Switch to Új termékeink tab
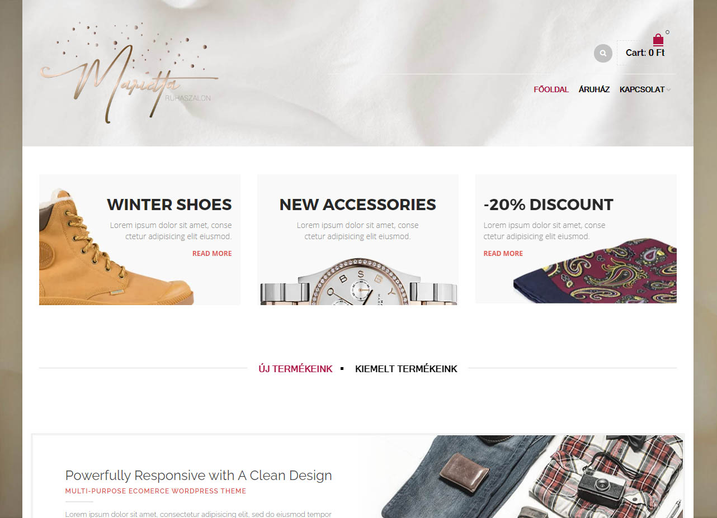717x518 pixels. click(x=295, y=369)
